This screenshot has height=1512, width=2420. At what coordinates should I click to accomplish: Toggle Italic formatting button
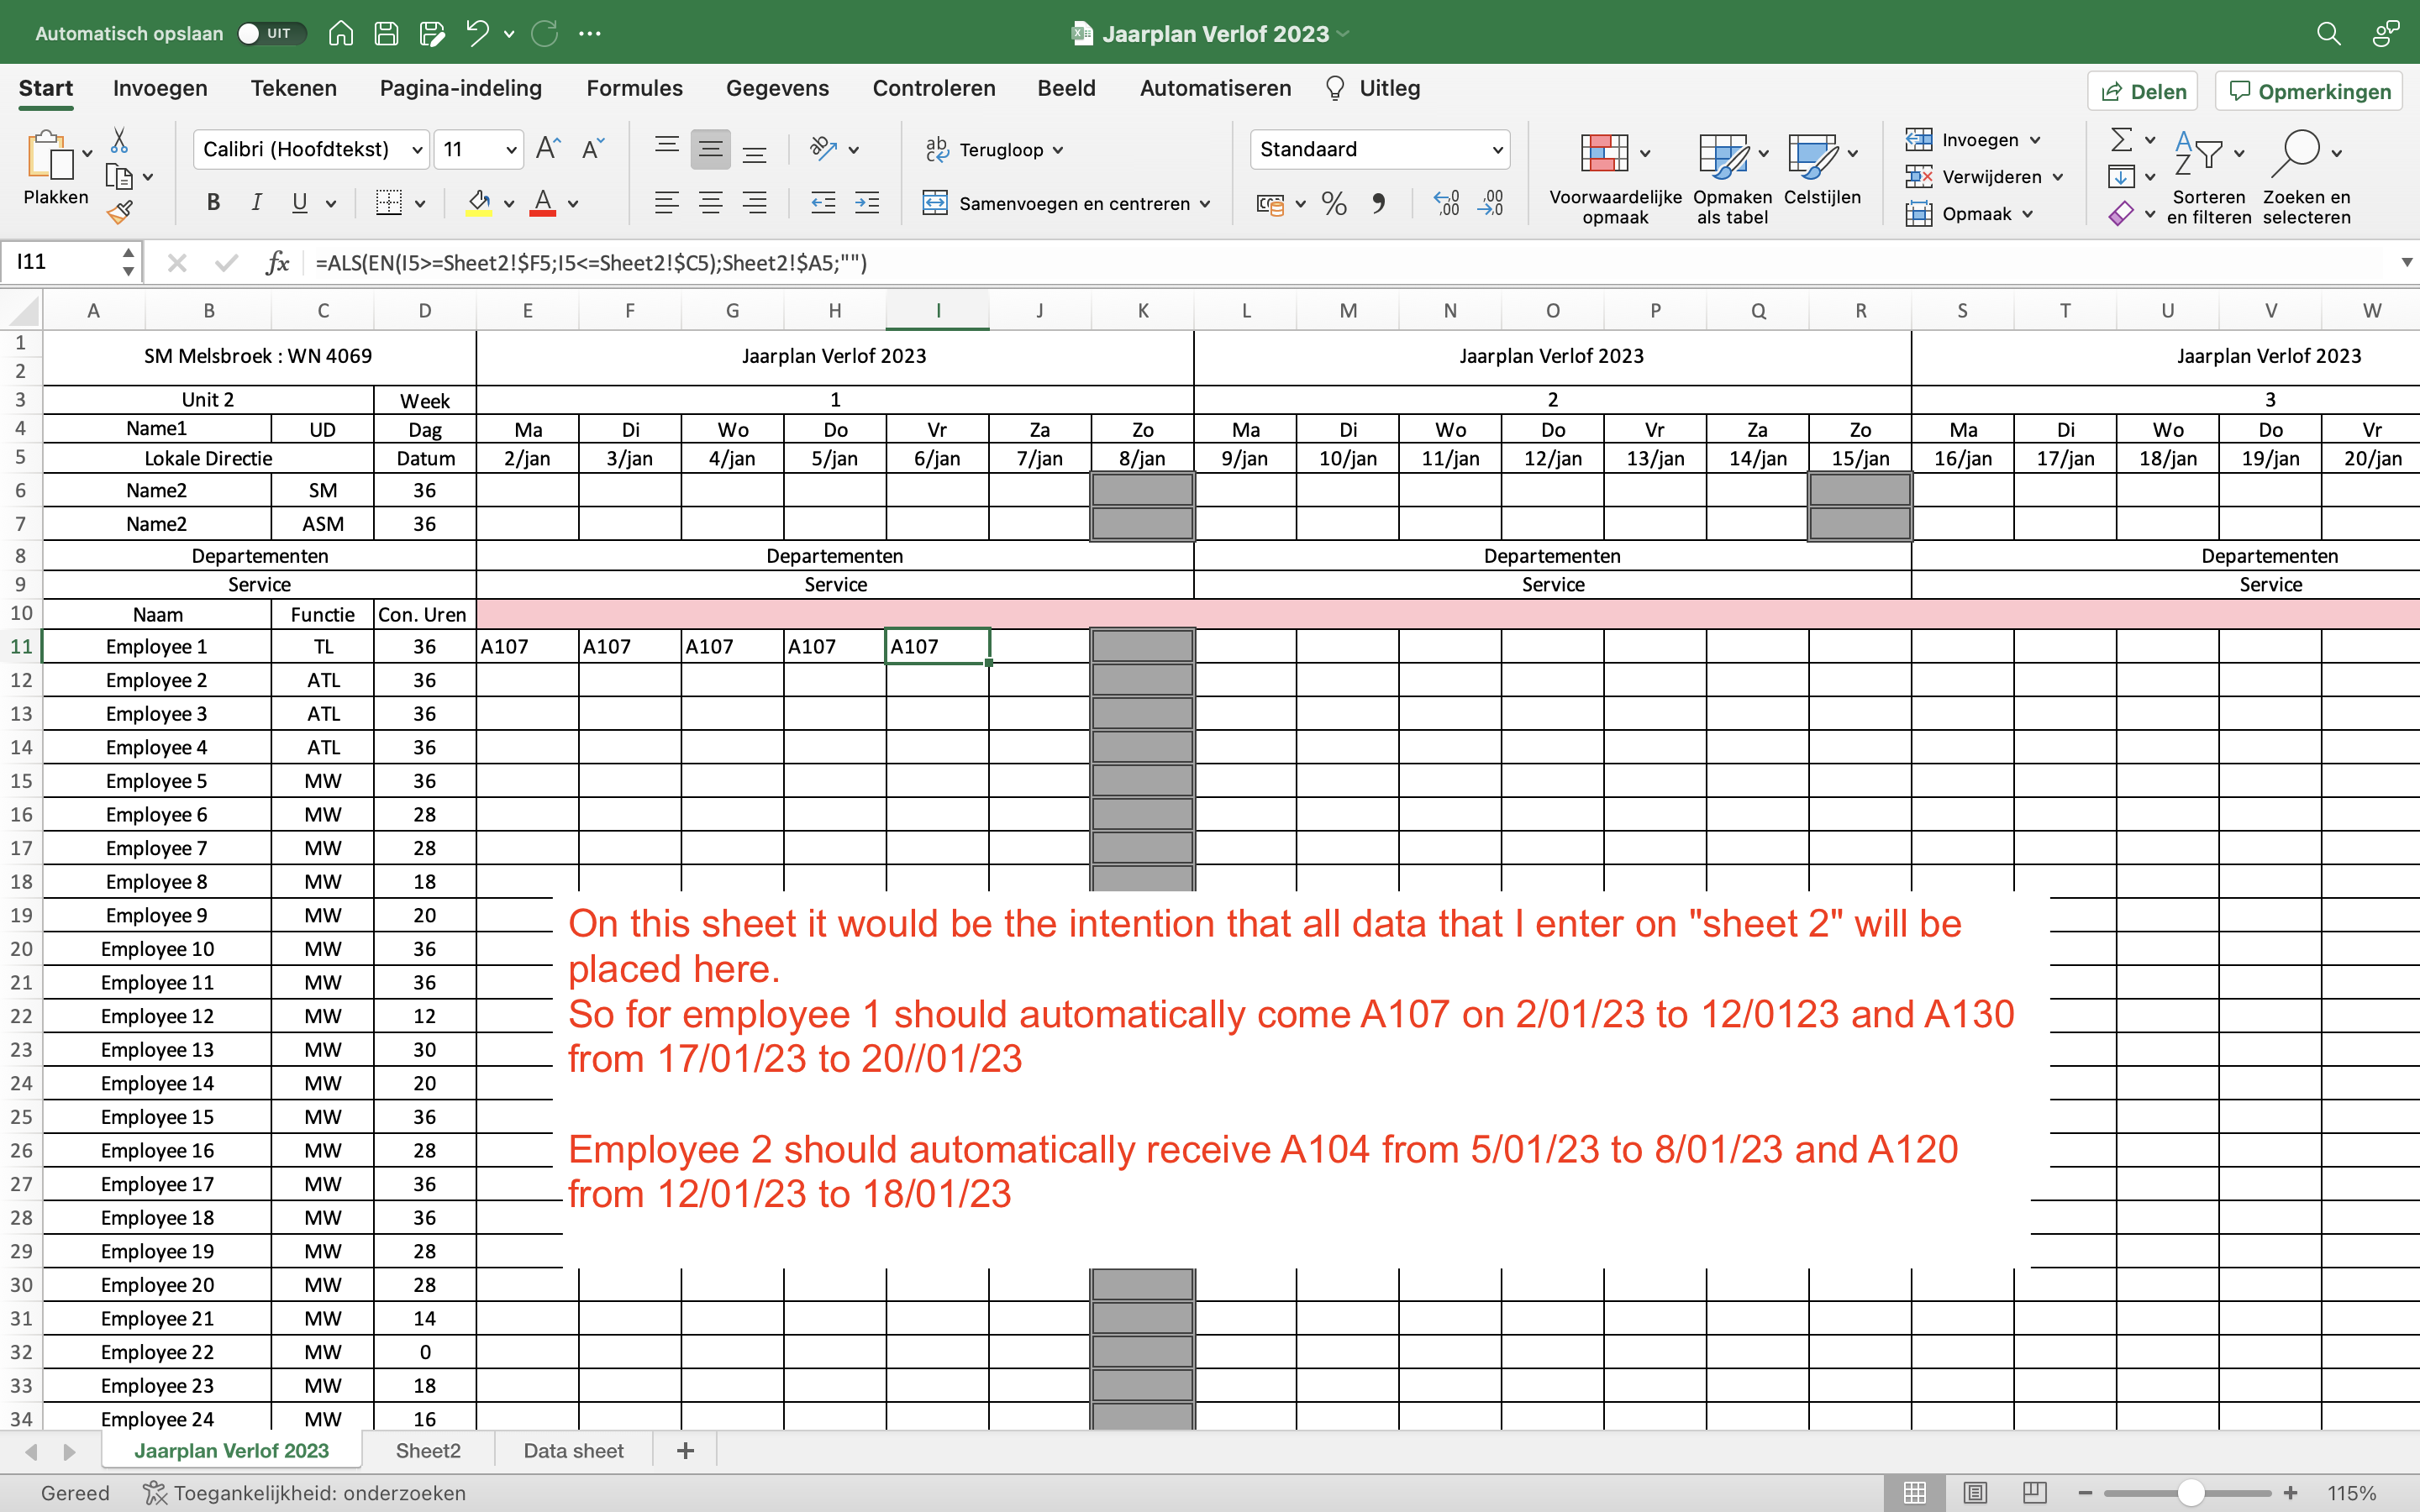(256, 203)
